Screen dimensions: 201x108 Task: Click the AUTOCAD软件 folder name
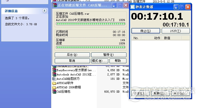[x=65, y=83]
